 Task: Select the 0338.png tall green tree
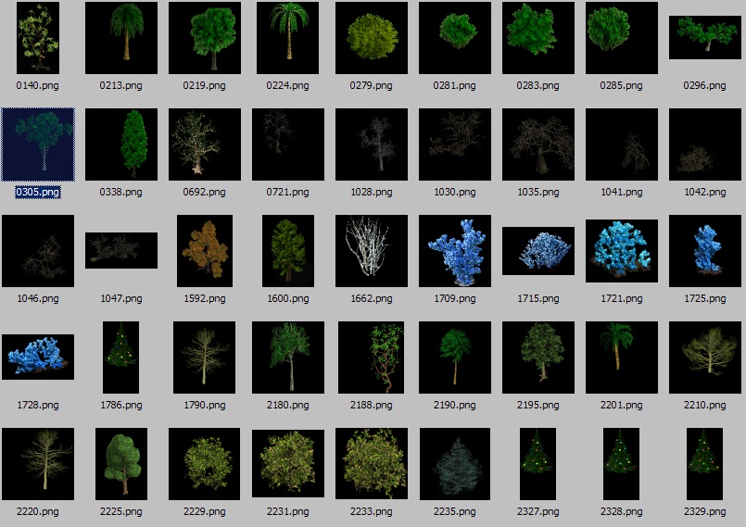coord(121,144)
